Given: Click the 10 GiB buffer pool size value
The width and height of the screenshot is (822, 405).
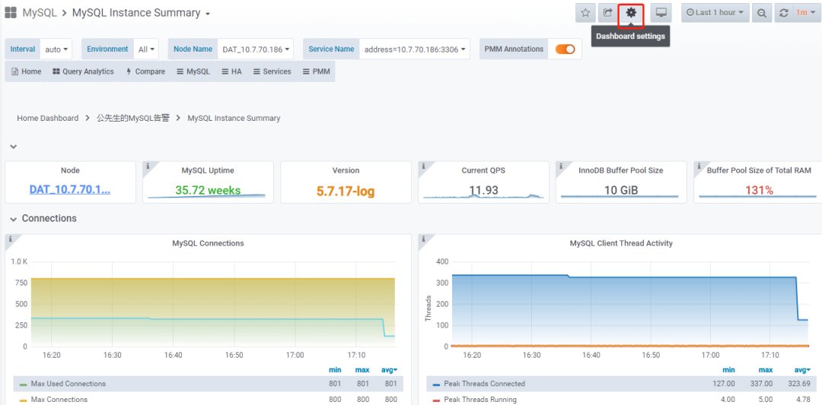Looking at the screenshot, I should (x=621, y=190).
